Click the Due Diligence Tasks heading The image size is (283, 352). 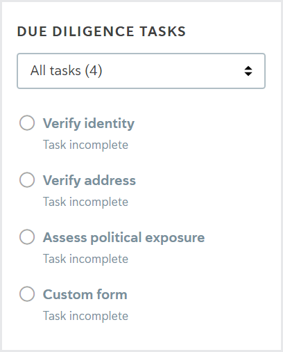pyautogui.click(x=101, y=31)
